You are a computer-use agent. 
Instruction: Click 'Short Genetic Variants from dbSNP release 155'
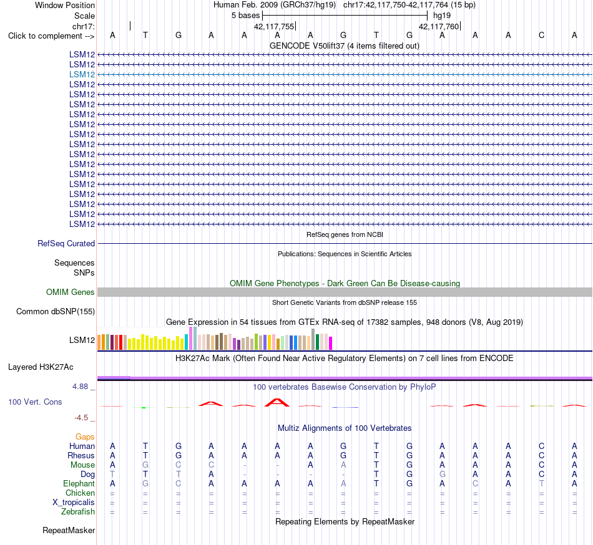[345, 302]
